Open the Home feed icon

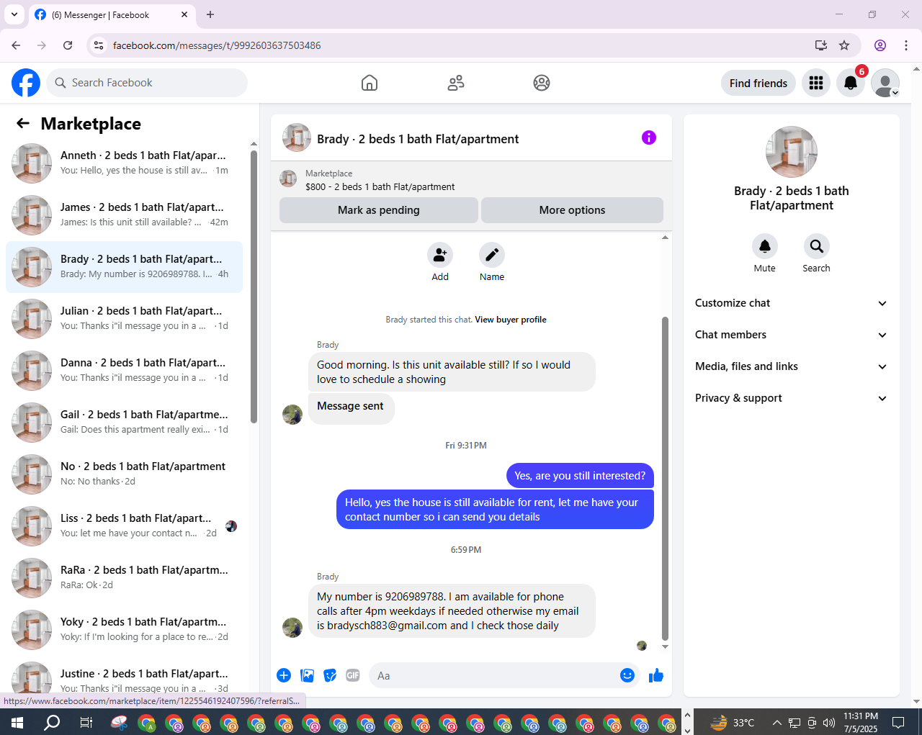370,83
